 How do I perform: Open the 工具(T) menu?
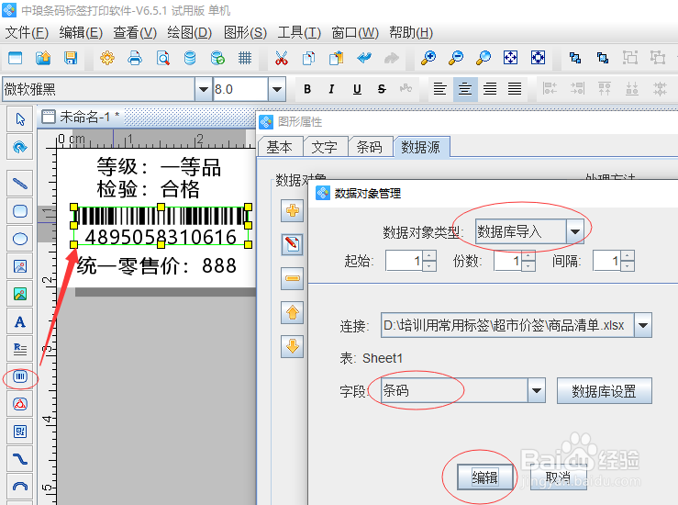[299, 32]
